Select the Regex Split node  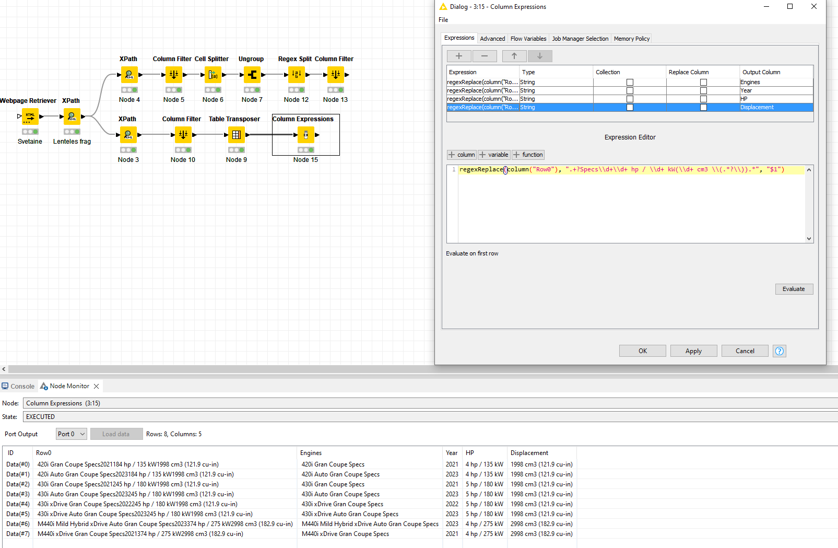296,75
